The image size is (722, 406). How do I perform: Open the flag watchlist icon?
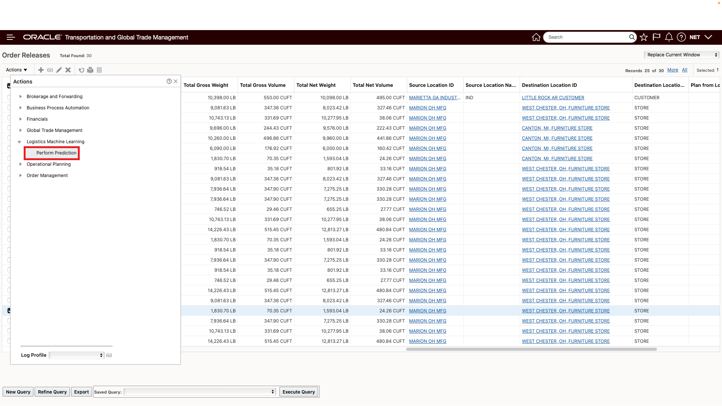(656, 37)
